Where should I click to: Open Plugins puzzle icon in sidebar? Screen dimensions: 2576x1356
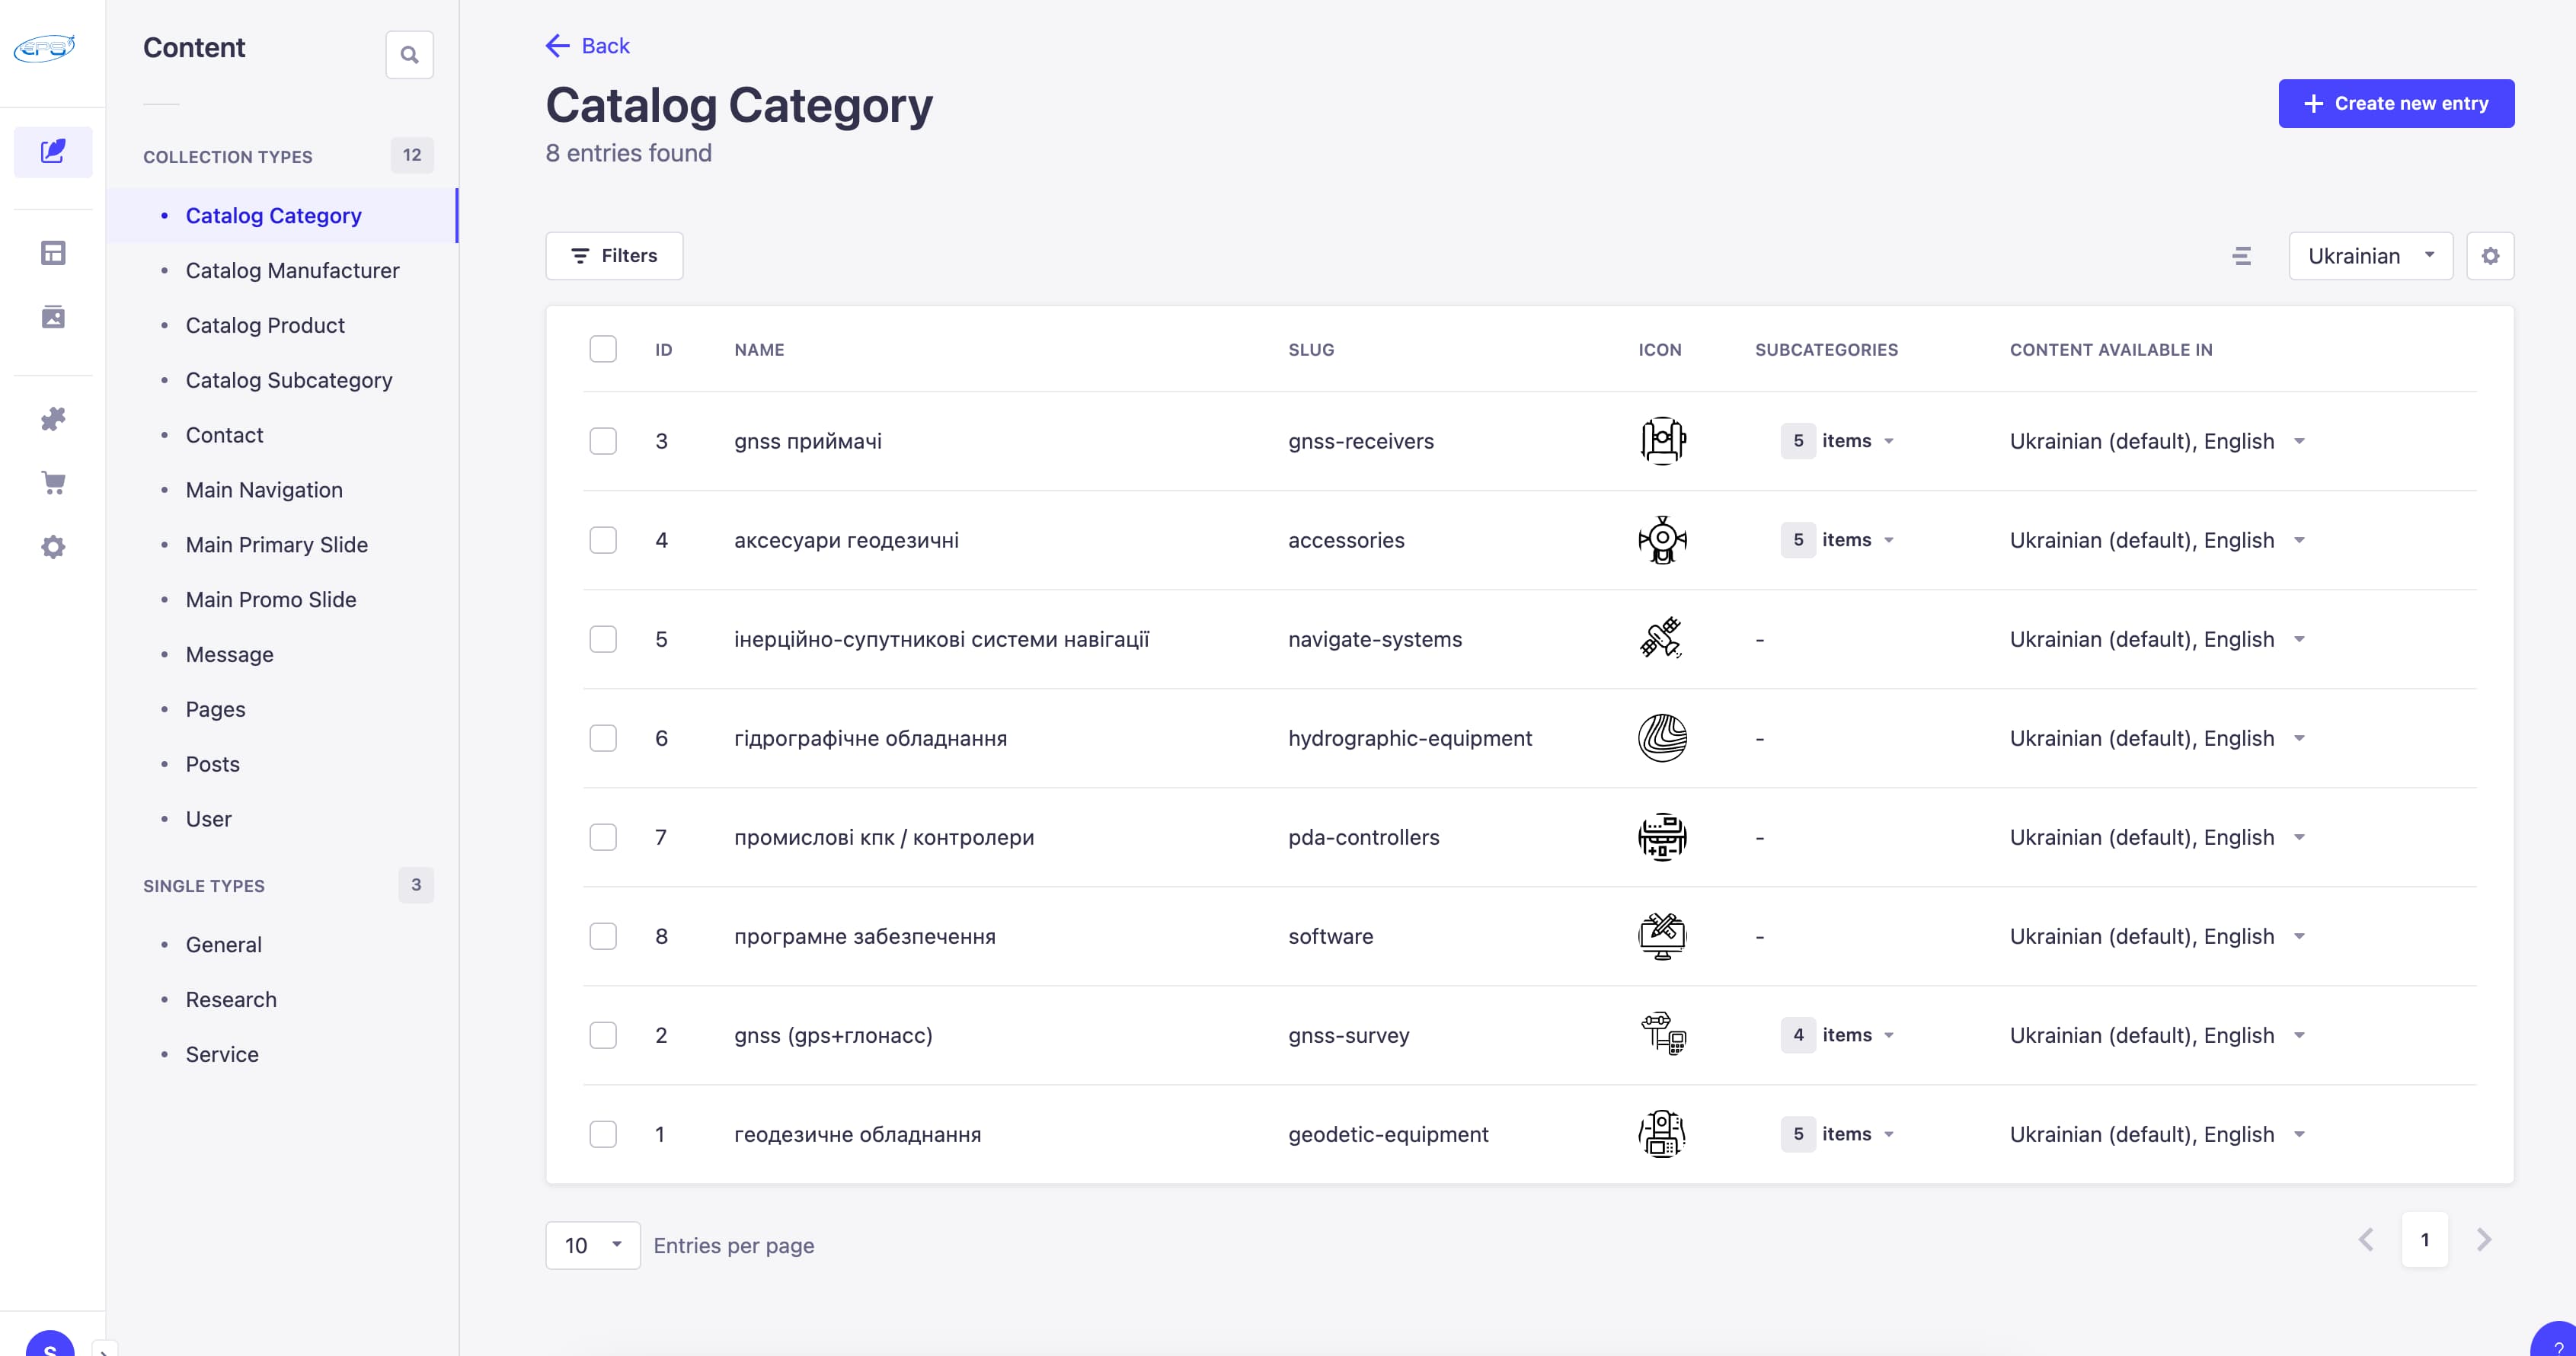[x=53, y=419]
